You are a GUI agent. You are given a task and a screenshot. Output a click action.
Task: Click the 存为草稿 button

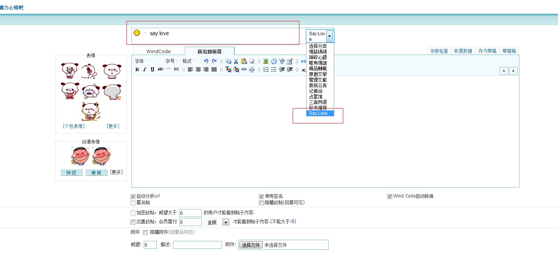pyautogui.click(x=487, y=51)
